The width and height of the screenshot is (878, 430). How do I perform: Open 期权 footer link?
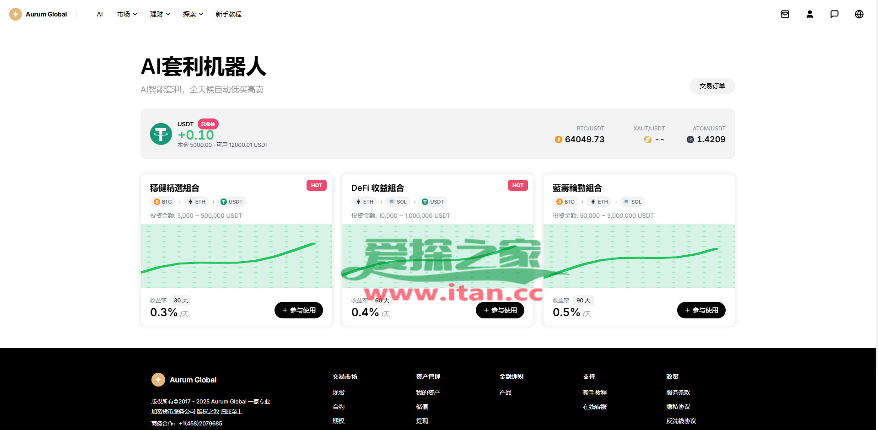[x=339, y=421]
